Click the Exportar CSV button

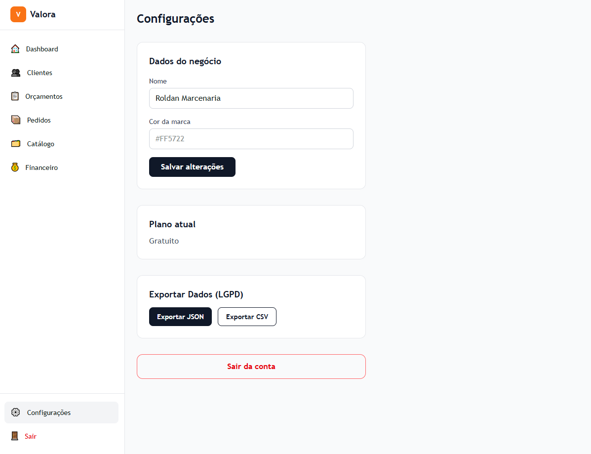point(247,317)
